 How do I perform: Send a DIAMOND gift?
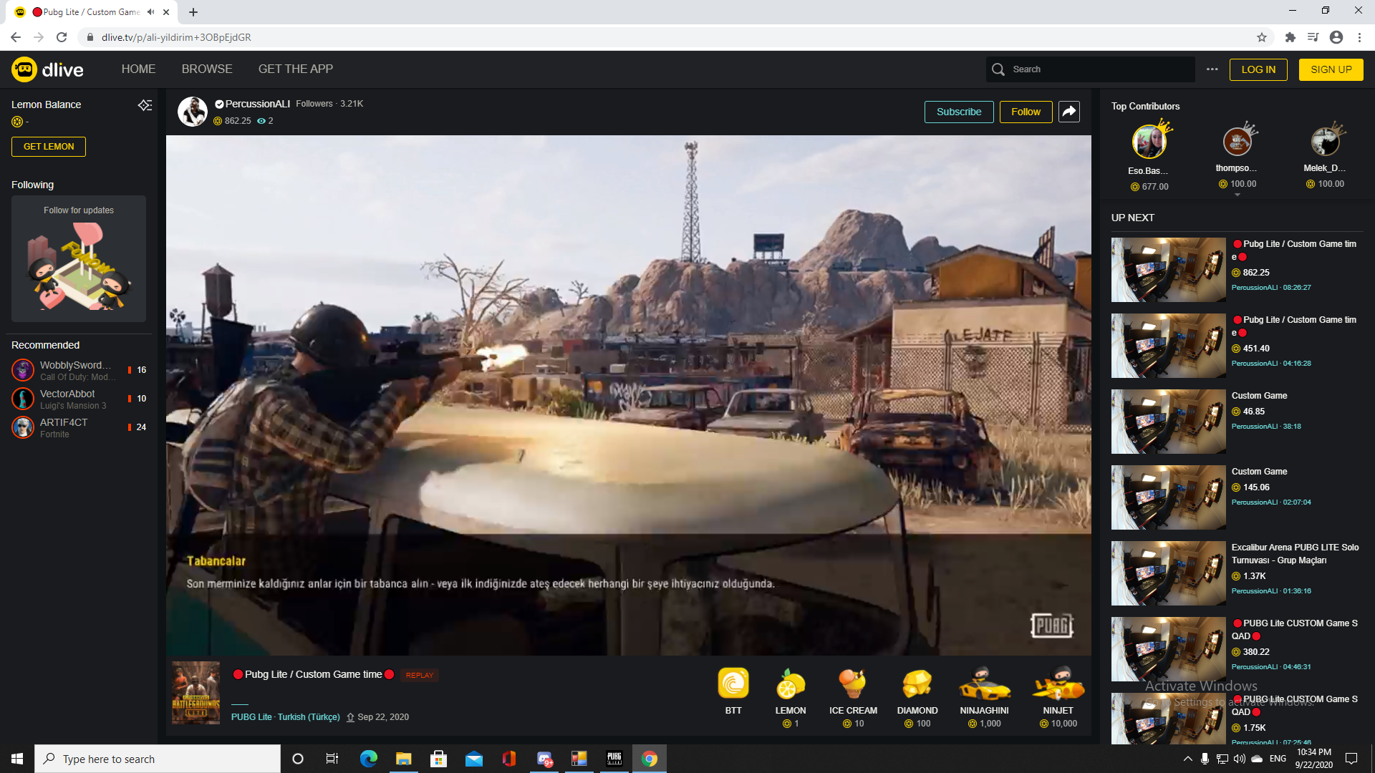click(x=917, y=698)
